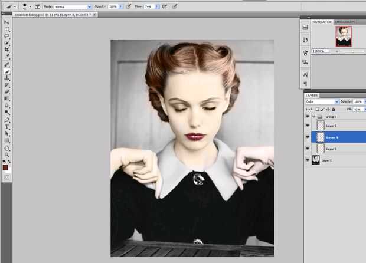Select the Quick Selection tool
This screenshot has width=366, height=263.
(6, 43)
